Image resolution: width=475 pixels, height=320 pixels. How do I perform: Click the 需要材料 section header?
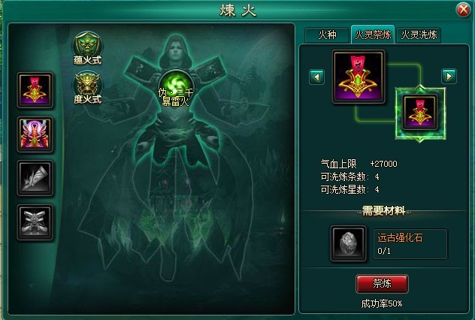pos(384,211)
